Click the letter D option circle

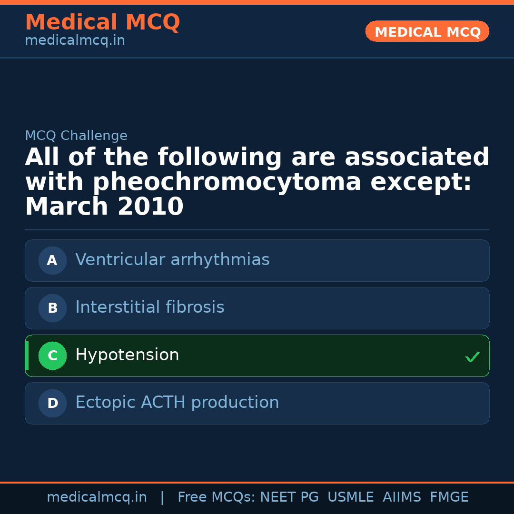[52, 403]
